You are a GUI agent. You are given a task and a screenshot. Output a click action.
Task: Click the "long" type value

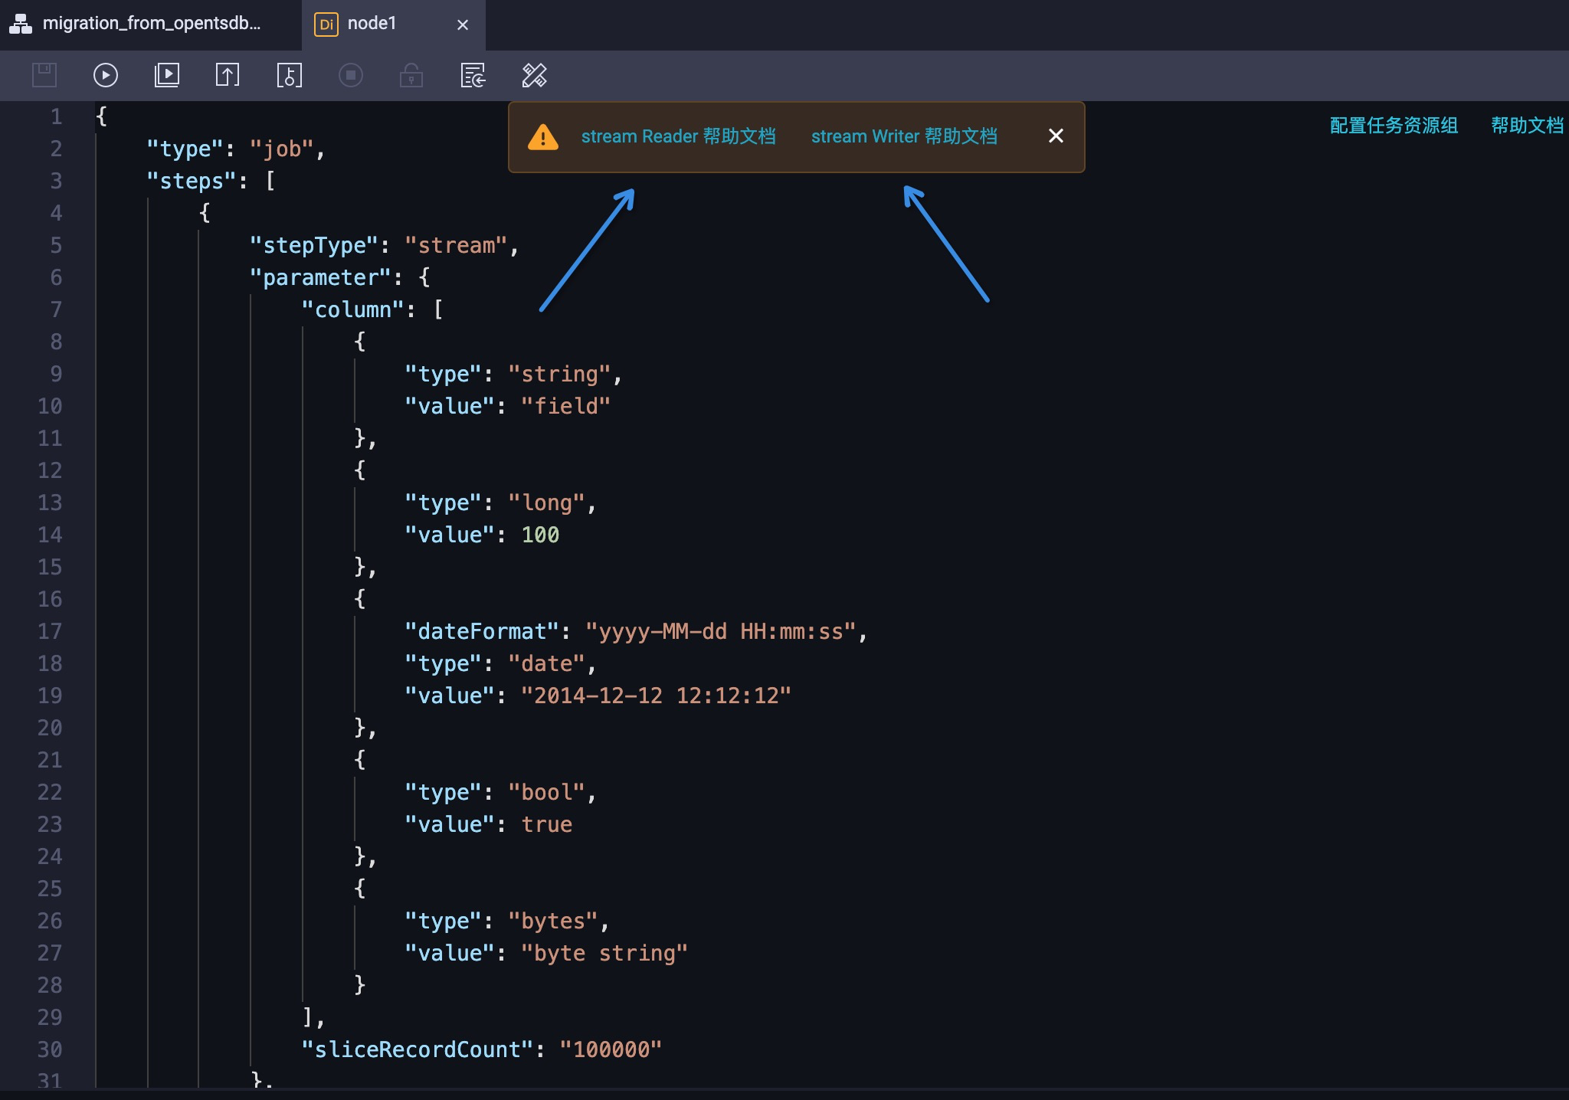[x=546, y=503]
